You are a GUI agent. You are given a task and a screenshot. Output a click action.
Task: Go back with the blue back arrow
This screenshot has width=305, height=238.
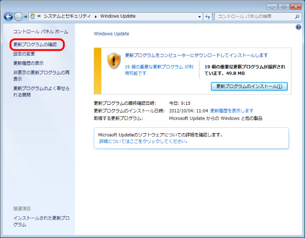coord(9,17)
